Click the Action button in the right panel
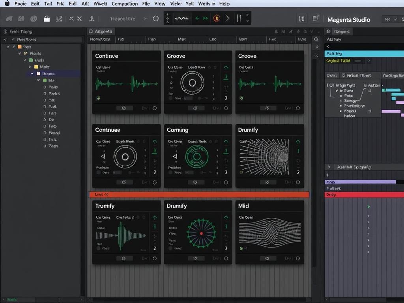404x303 pixels. pyautogui.click(x=372, y=85)
